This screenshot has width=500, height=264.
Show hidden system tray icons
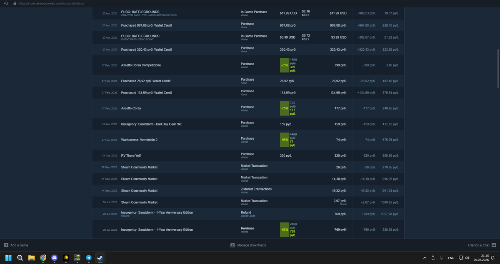coord(425,258)
